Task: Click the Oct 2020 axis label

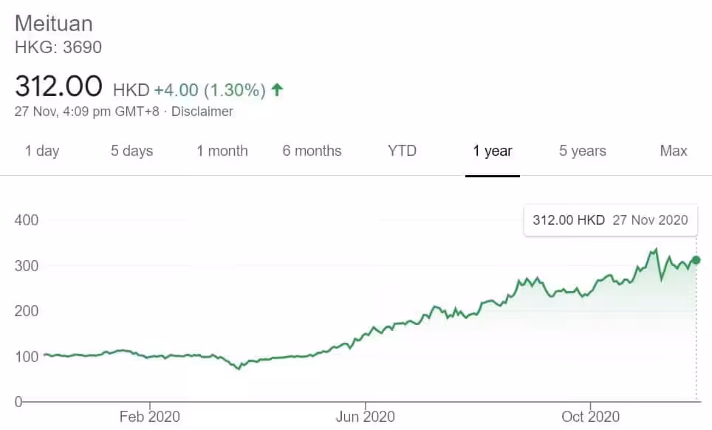Action: pyautogui.click(x=590, y=417)
